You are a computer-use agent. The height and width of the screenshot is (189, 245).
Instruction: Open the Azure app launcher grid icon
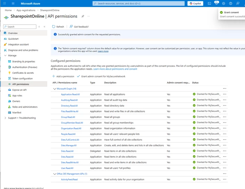pos(5,3)
